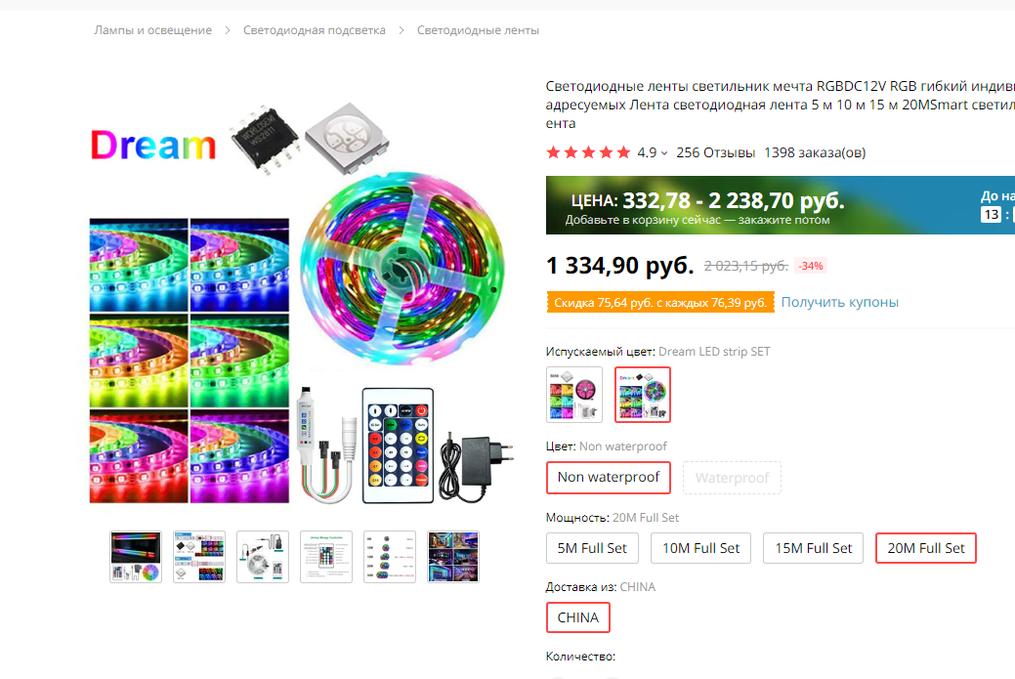1015x679 pixels.
Task: Click the Получить купоны link
Action: [x=839, y=302]
